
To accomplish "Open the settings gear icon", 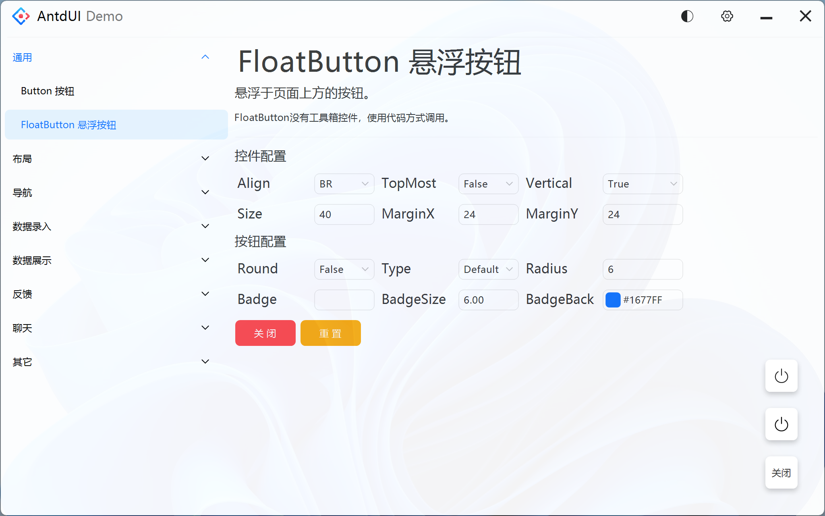I will (x=727, y=16).
